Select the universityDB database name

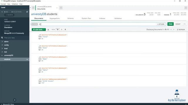coord(9,55)
